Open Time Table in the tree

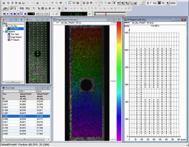tap(15, 34)
